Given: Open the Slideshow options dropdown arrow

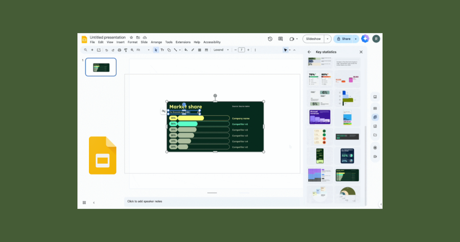Looking at the screenshot, I should 328,39.
